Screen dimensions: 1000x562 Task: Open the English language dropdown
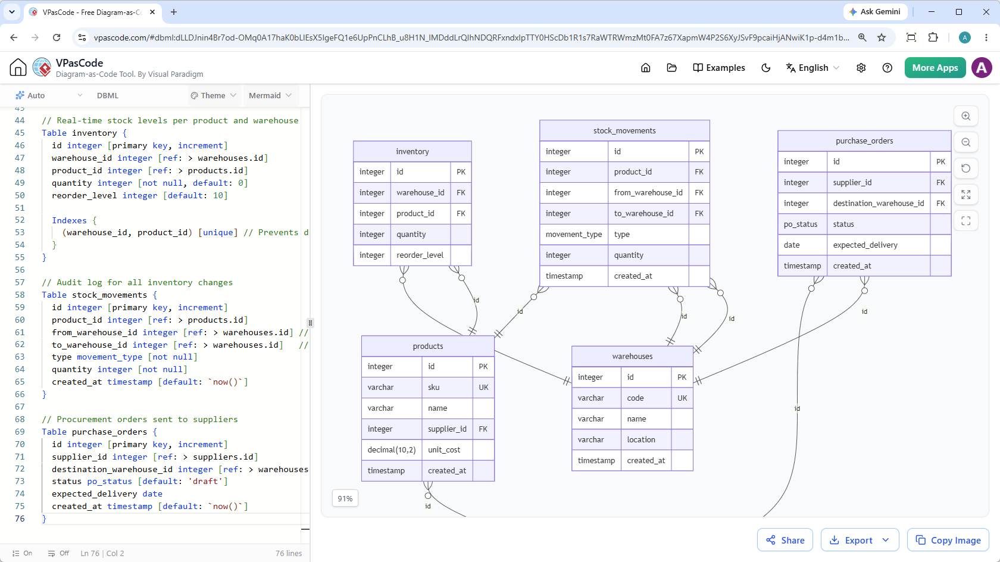point(812,68)
